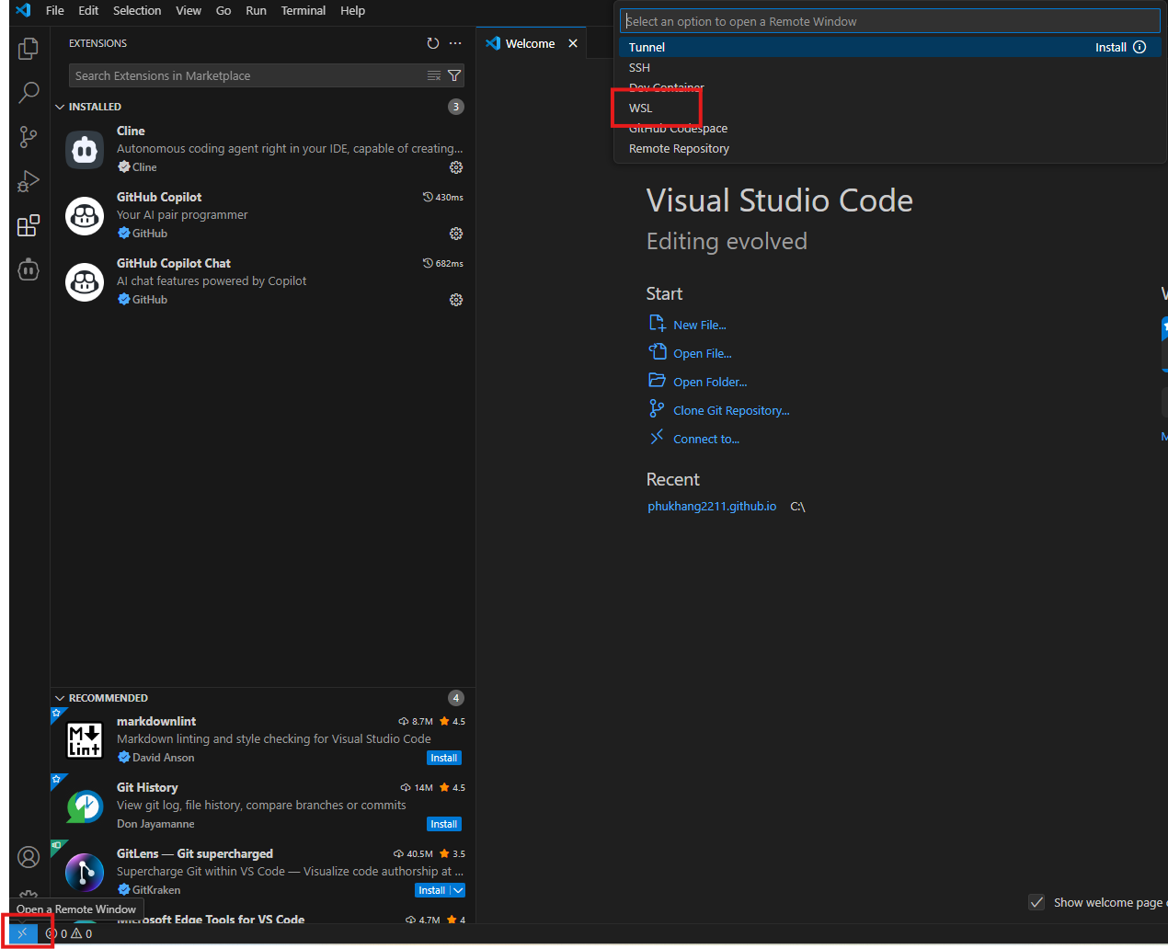This screenshot has height=949, width=1168.
Task: Open the Extensions view more actions menu
Action: (x=455, y=43)
